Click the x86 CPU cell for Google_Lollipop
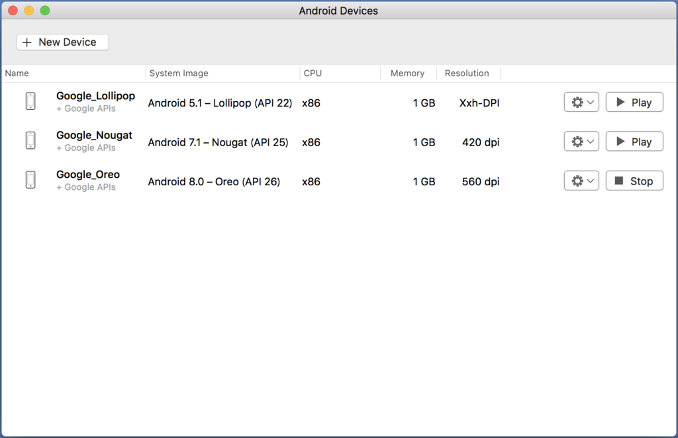 click(311, 103)
